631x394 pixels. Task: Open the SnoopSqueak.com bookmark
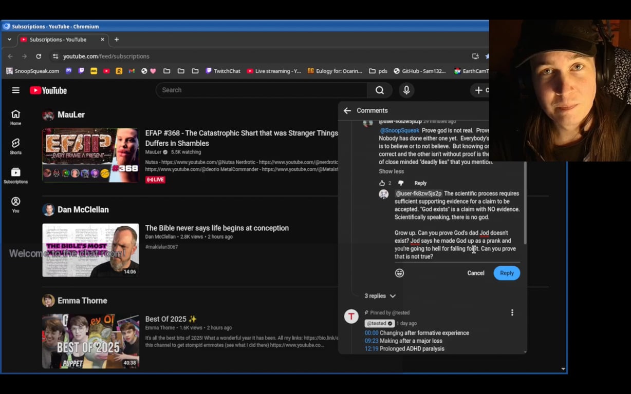pos(32,71)
